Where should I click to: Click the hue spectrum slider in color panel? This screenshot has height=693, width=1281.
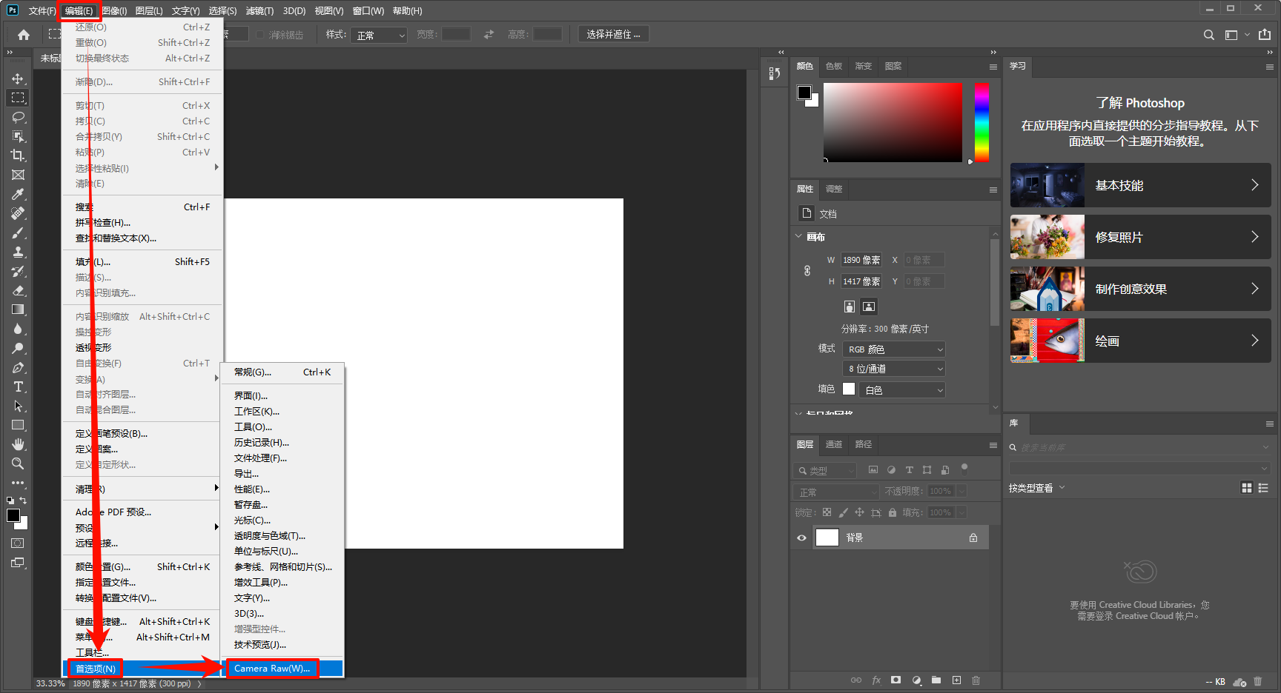[x=982, y=122]
